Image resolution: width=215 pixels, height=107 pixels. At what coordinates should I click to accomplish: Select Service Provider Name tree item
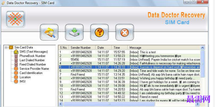coord(34,69)
